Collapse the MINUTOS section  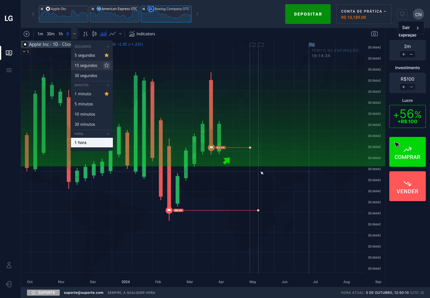[108, 85]
